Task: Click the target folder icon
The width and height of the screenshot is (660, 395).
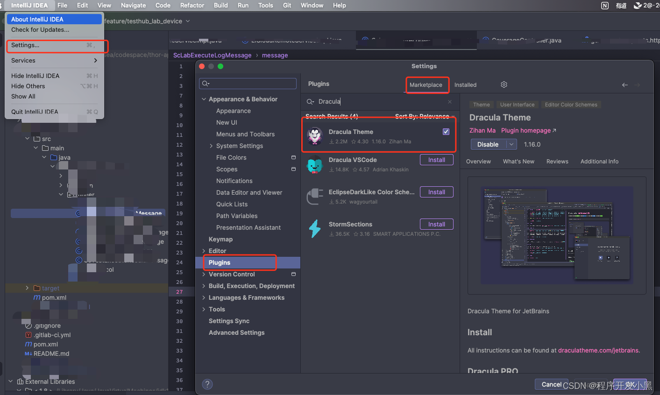Action: [x=36, y=288]
